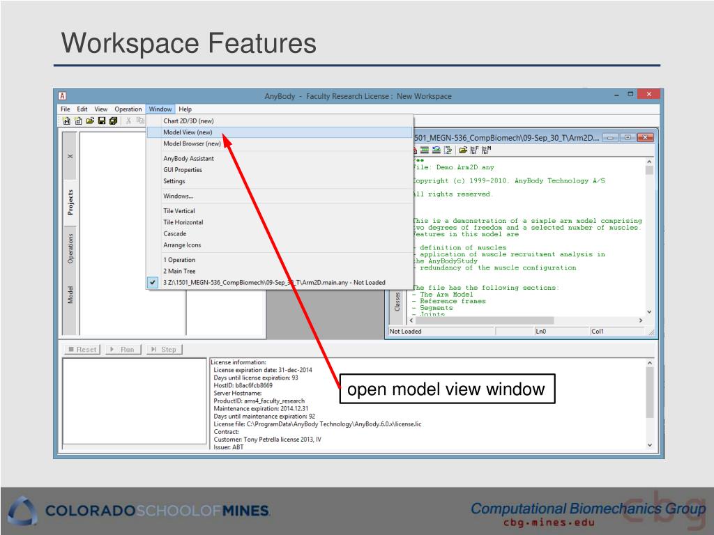
Task: Click the F tree icon in editor toolbar
Action: tap(474, 150)
